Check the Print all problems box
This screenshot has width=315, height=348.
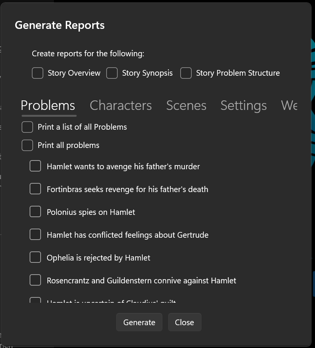tap(27, 145)
